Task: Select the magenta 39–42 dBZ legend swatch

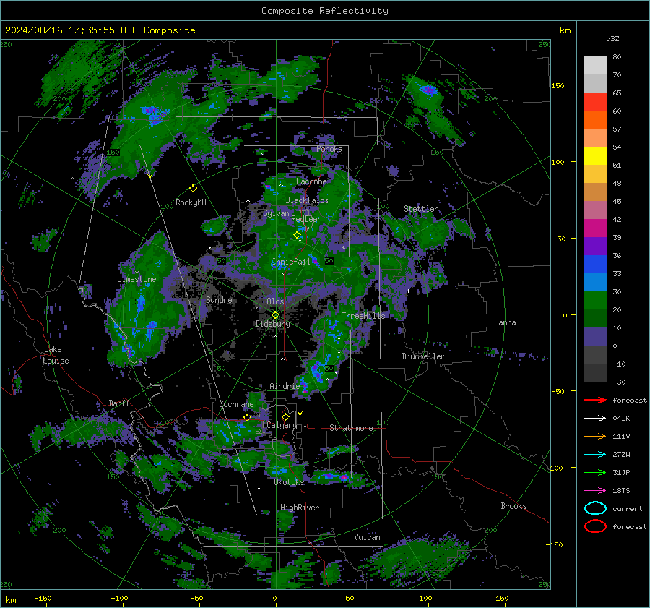Action: [595, 228]
